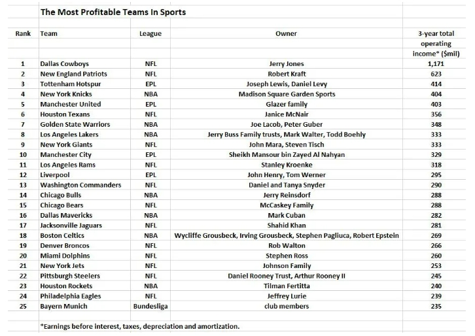
Task: Click the Sheikh Mansour bin Zayed Al Nahyan cell
Action: 287,155
